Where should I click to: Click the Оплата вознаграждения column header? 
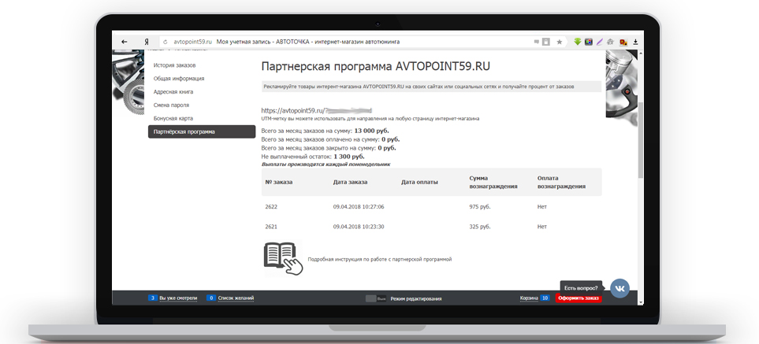[x=561, y=182]
